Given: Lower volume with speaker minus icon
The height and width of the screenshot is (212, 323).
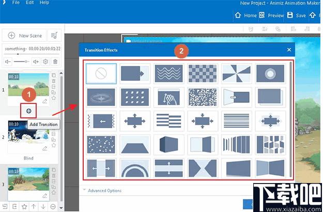Looking at the screenshot, I should click(x=8, y=62).
